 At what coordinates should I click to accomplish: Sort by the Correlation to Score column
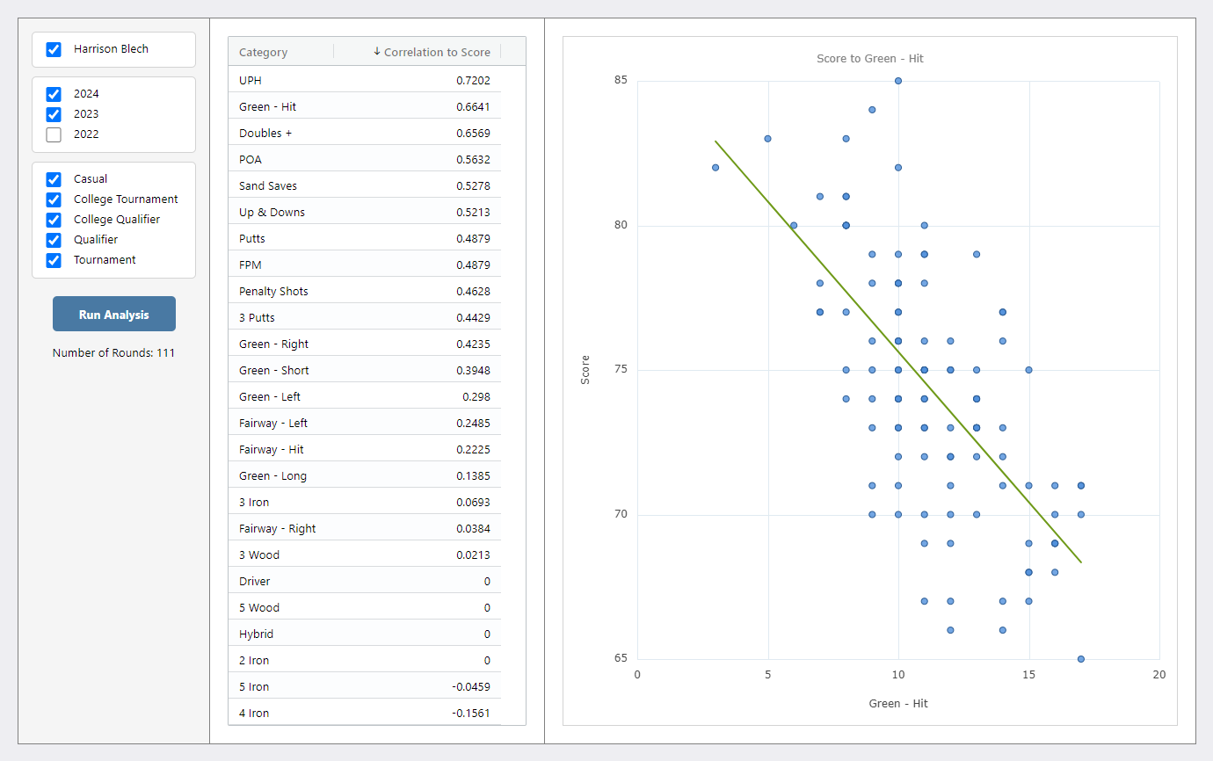tap(436, 52)
